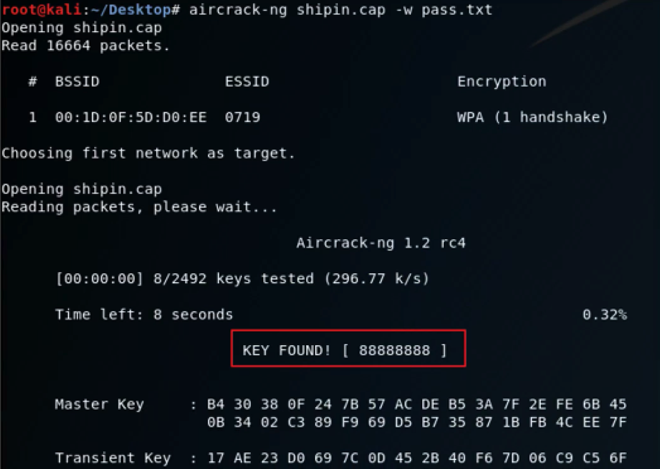660x469 pixels.
Task: Click the ESSID column header
Action: 247,81
